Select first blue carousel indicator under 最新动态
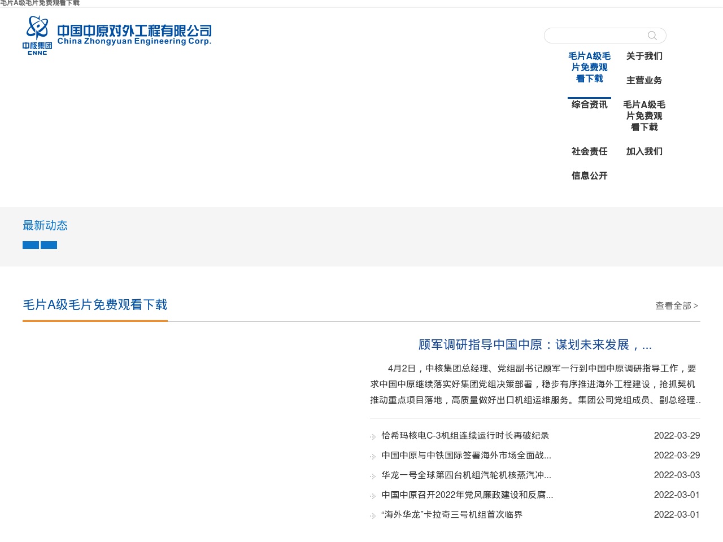Screen dimensions: 723x542 (x=31, y=245)
